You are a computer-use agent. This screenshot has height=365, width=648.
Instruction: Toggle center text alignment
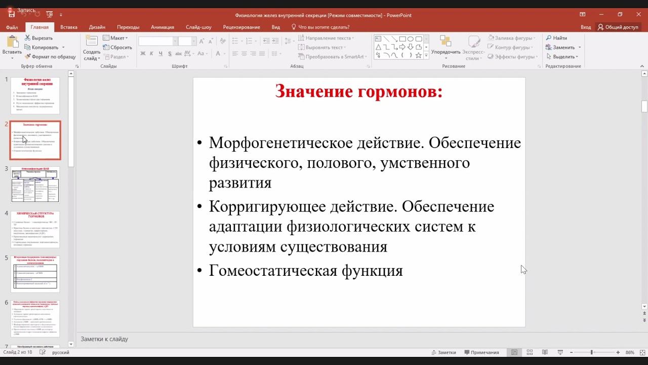[x=244, y=53]
